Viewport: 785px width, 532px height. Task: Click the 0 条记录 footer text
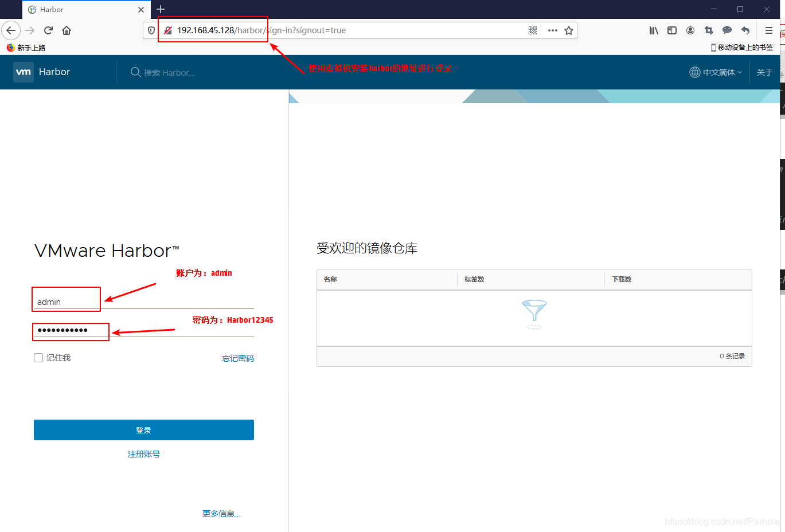click(x=732, y=356)
